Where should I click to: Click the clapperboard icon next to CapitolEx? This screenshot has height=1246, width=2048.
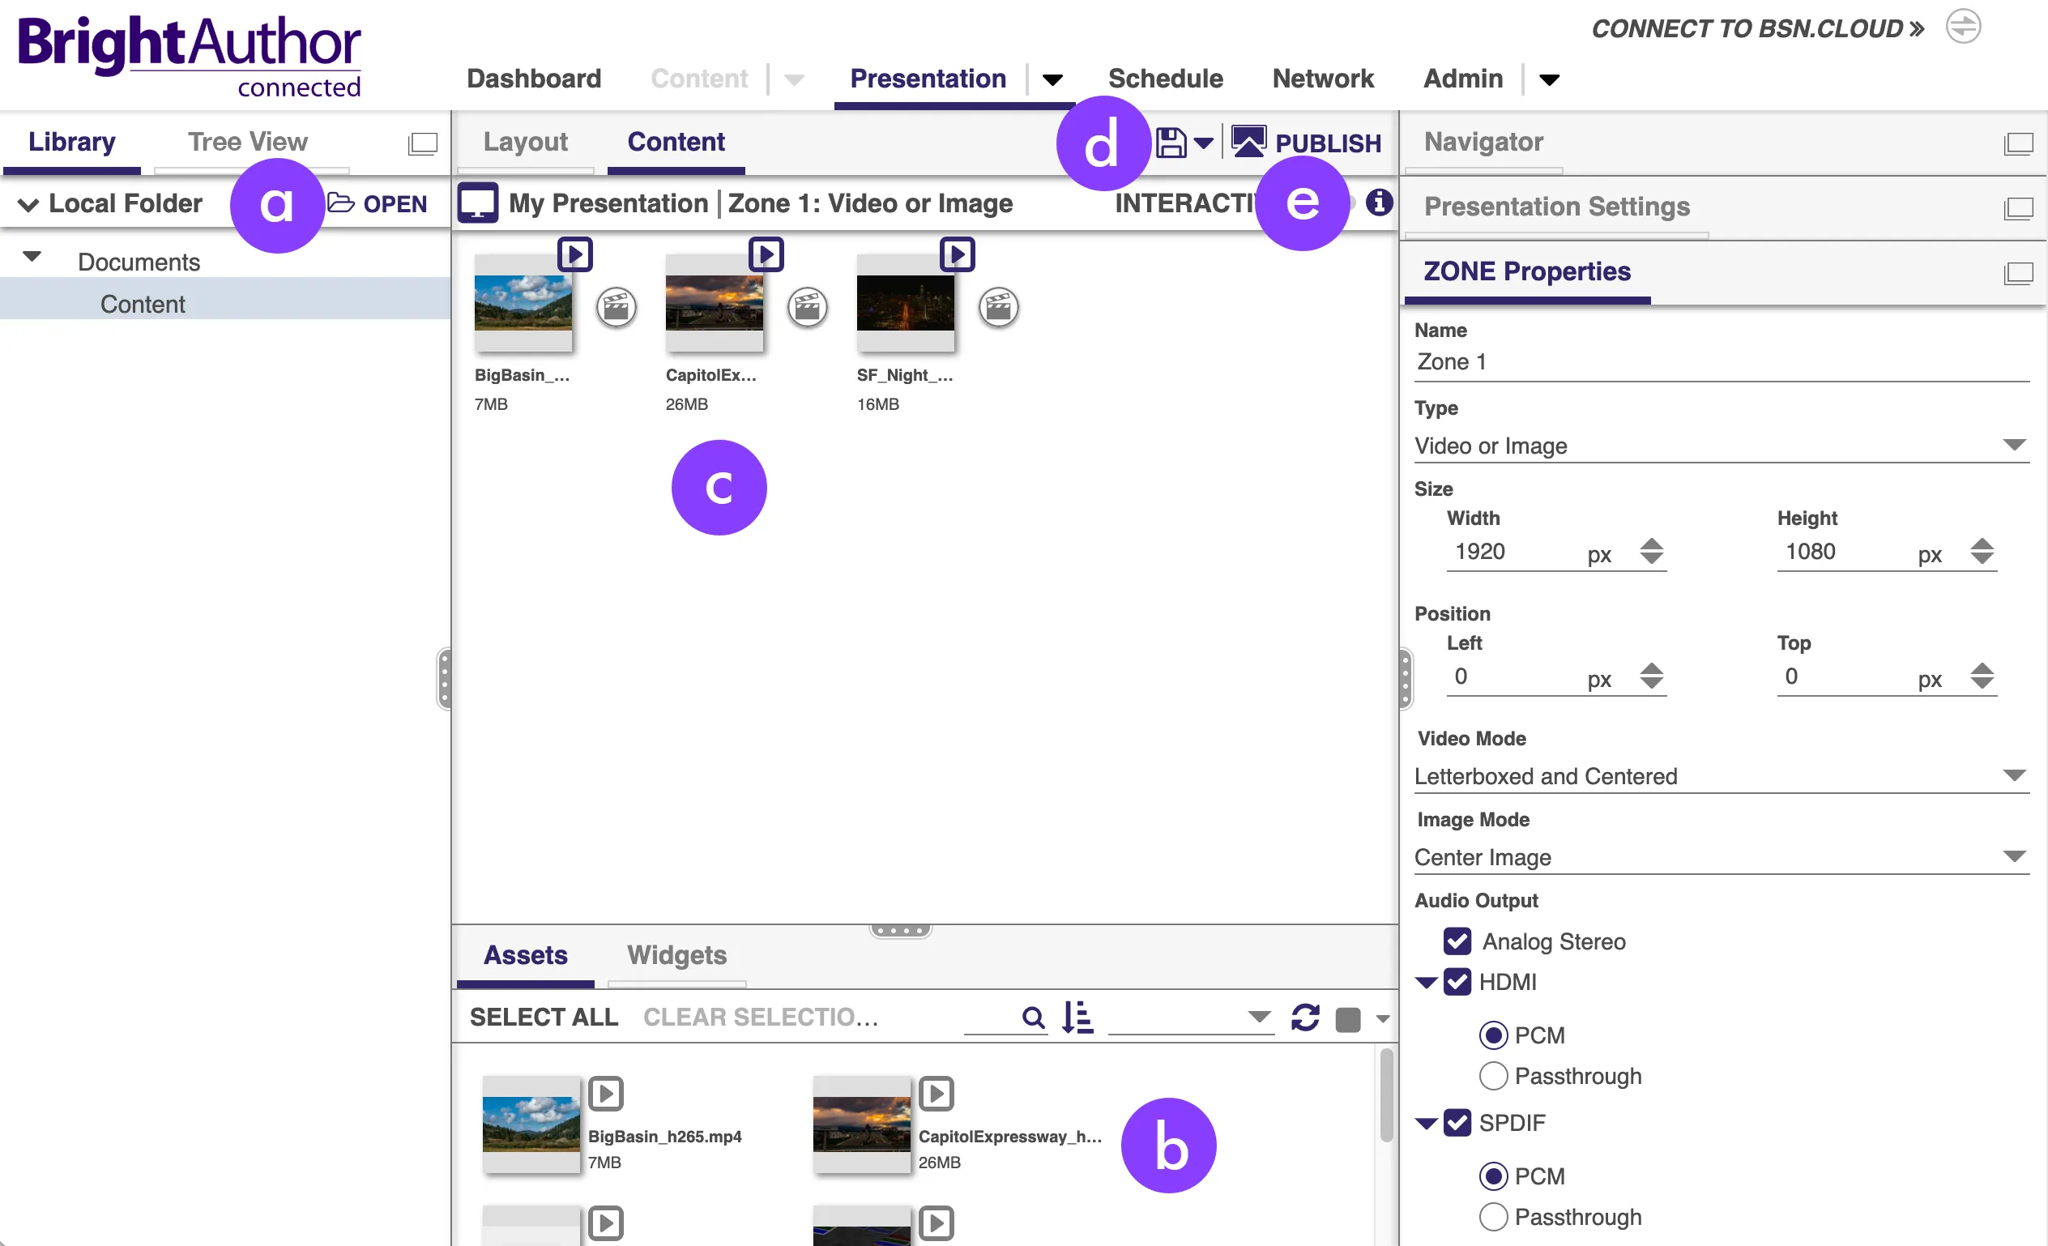click(x=807, y=308)
